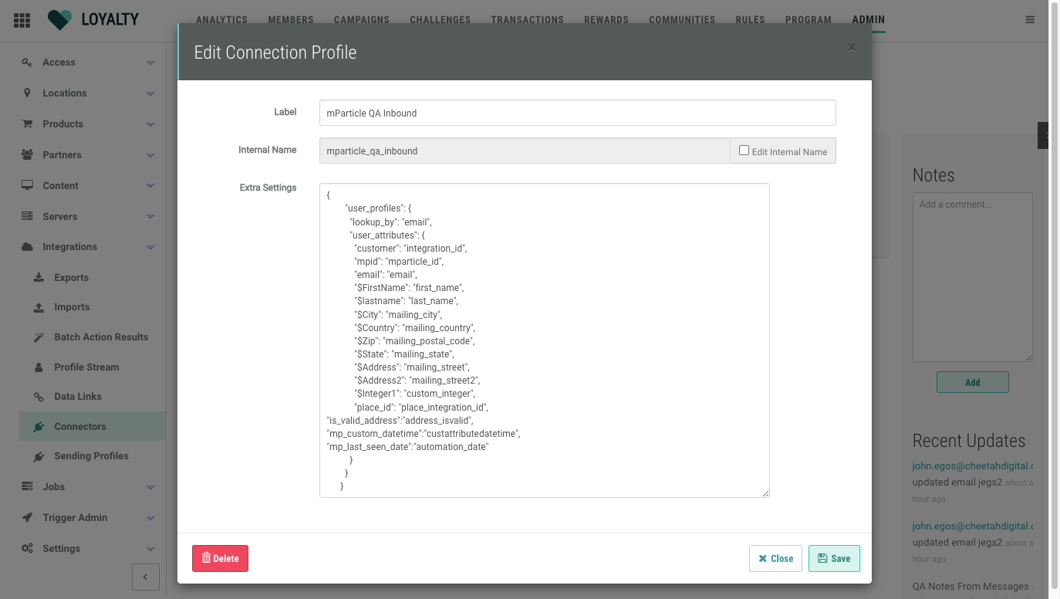Click the Imports upload icon

(x=39, y=307)
